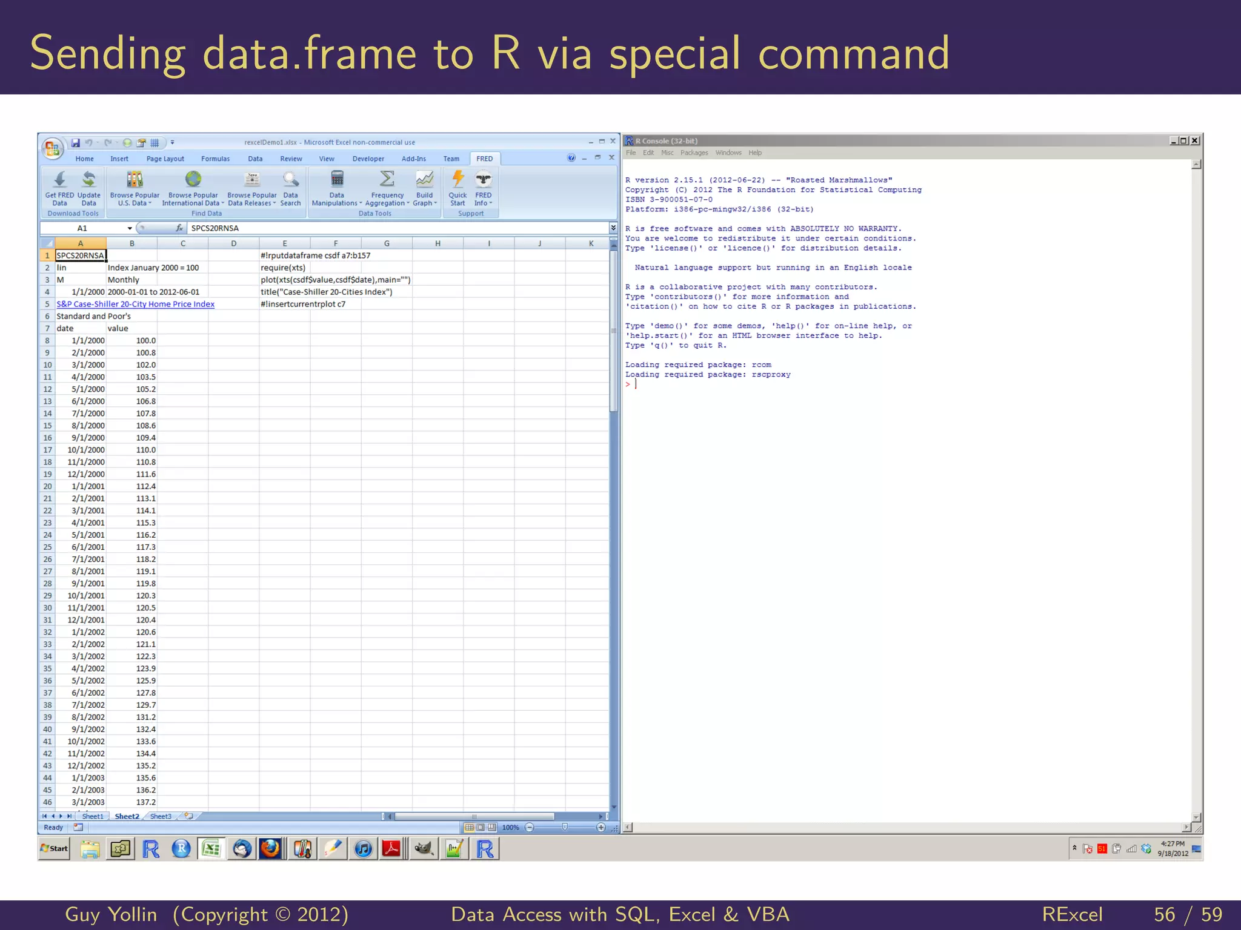Viewport: 1241px width, 930px height.
Task: Switch to Page Layout view in status bar
Action: click(481, 827)
